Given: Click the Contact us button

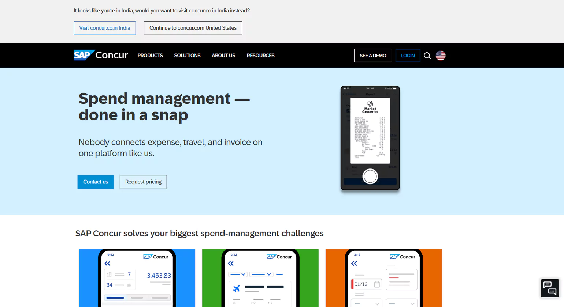Looking at the screenshot, I should [x=96, y=182].
